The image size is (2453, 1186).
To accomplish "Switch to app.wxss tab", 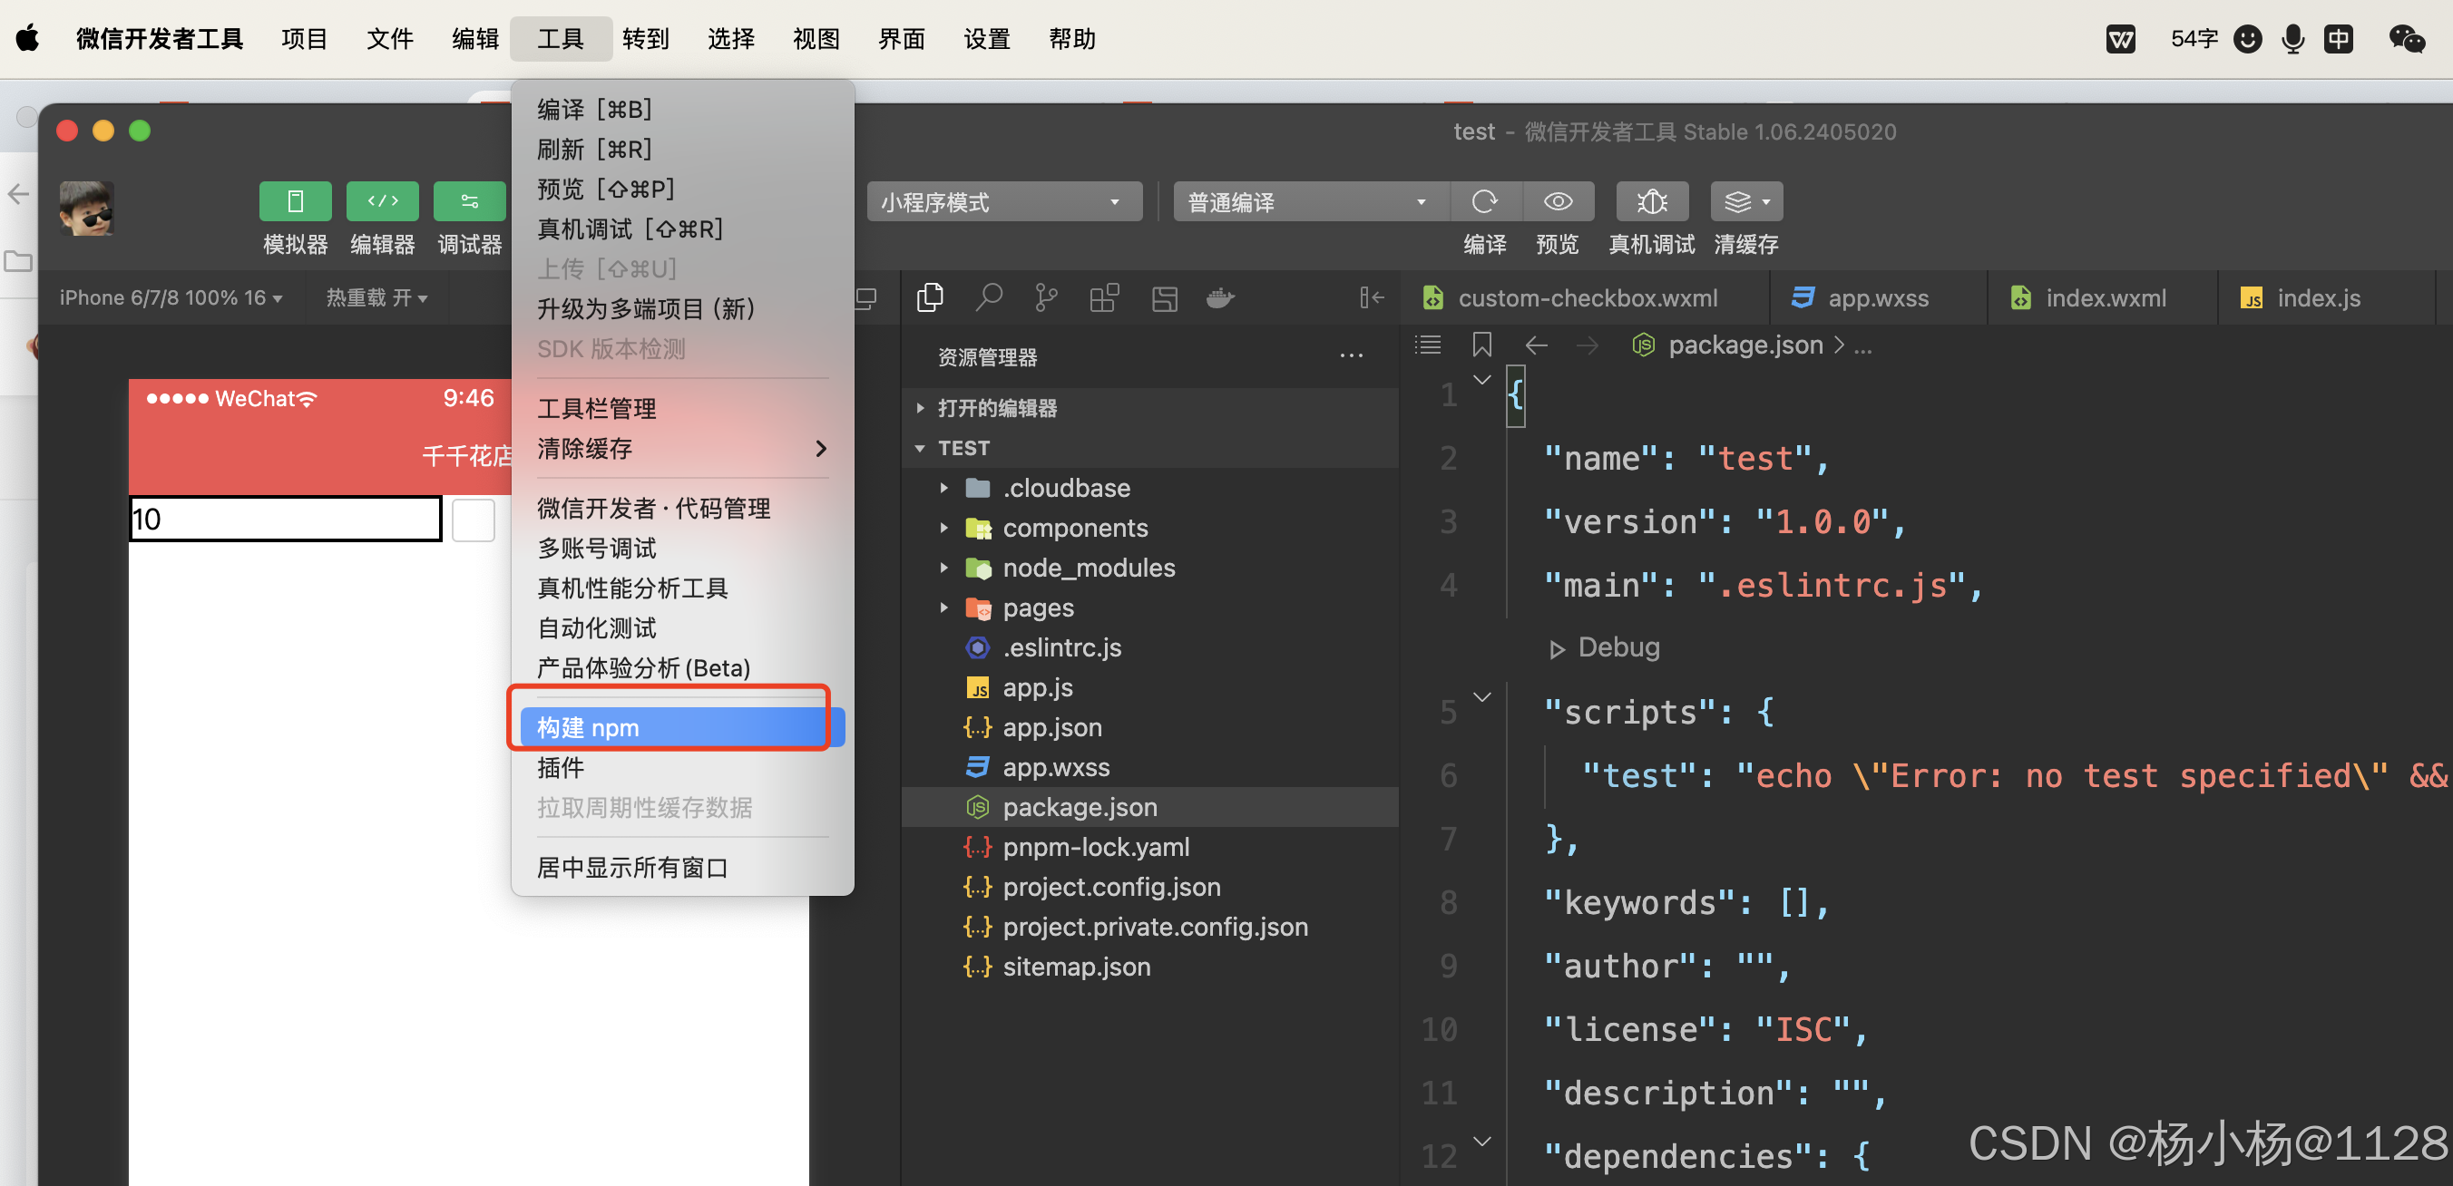I will [x=1879, y=298].
